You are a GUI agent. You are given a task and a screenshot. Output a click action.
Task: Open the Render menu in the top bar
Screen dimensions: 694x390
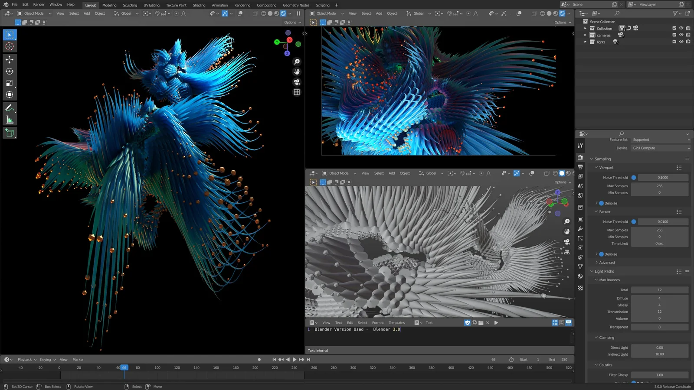click(x=39, y=5)
